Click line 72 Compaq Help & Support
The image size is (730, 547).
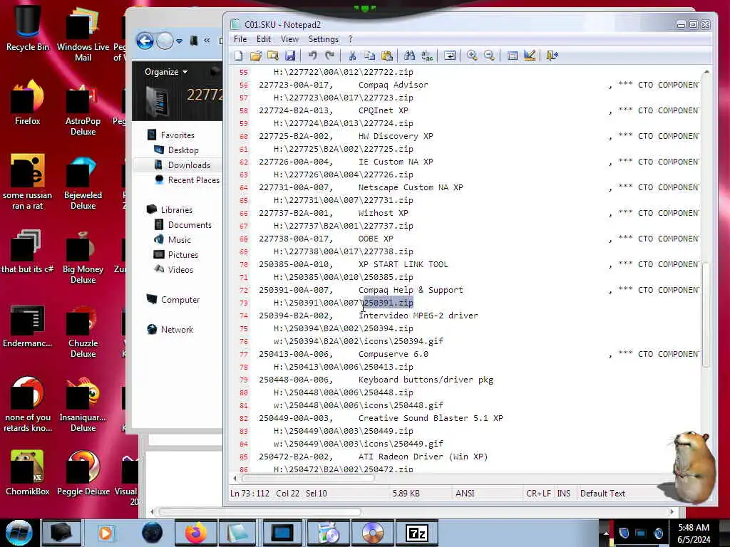(411, 291)
